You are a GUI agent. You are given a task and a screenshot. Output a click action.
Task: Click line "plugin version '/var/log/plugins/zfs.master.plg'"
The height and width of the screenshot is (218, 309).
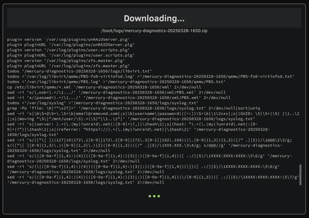tap(66, 61)
